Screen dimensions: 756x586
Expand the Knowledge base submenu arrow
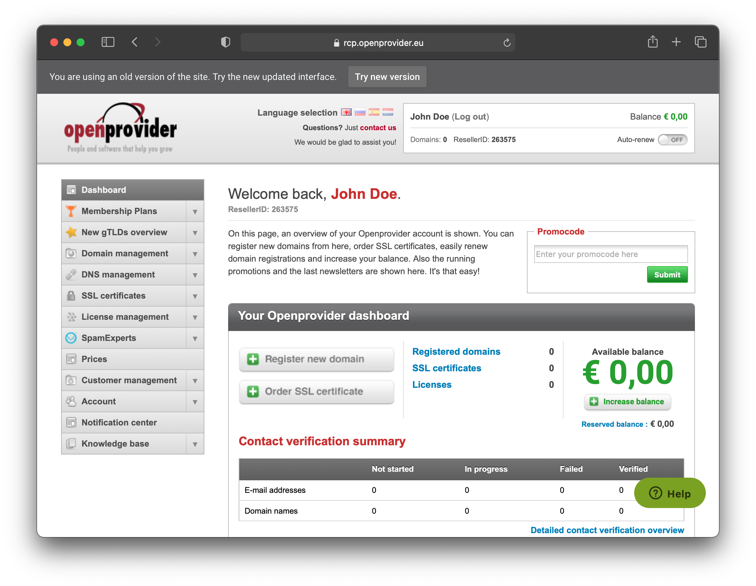[195, 444]
